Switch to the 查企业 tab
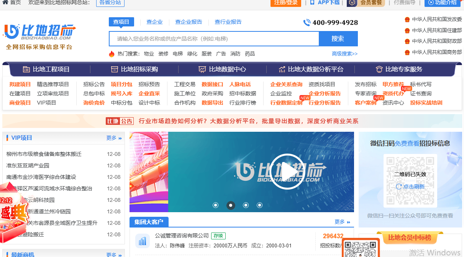The height and width of the screenshot is (257, 464). point(154,22)
